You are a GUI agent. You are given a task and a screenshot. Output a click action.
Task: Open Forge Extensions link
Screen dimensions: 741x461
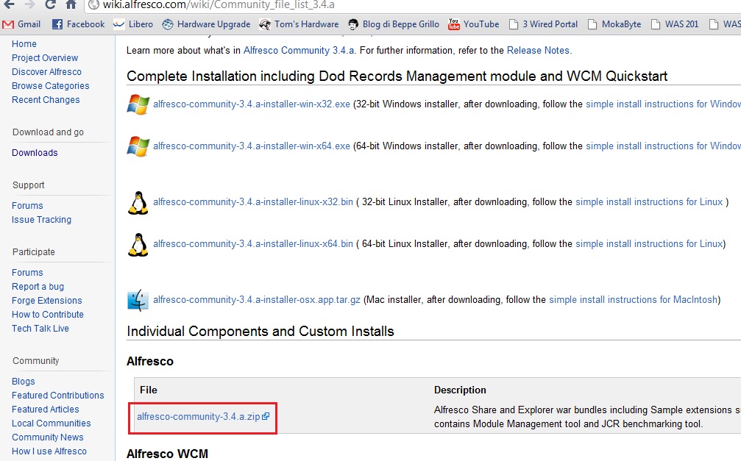(47, 301)
